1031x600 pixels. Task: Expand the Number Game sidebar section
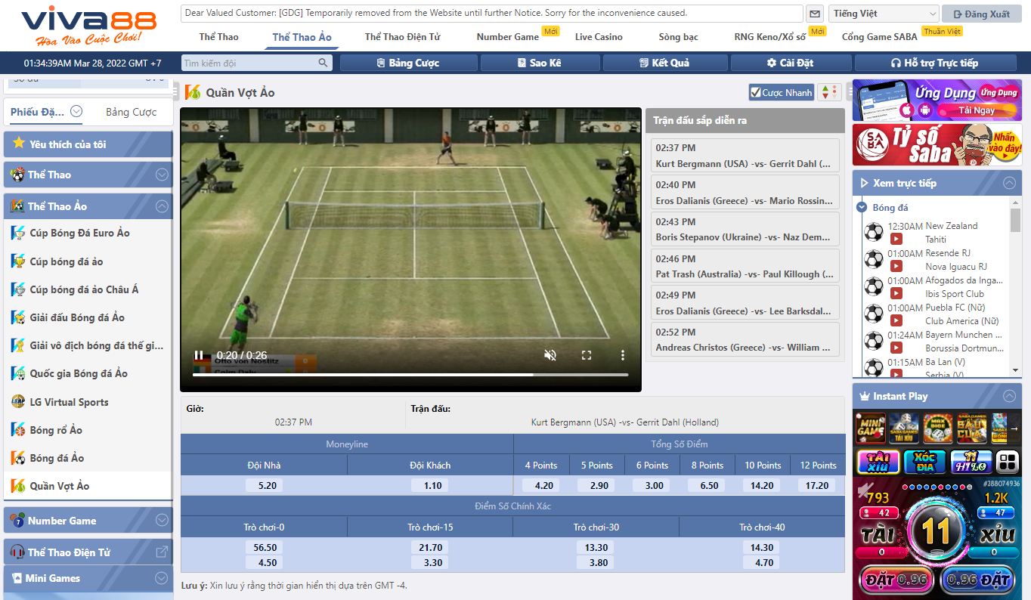pos(162,521)
